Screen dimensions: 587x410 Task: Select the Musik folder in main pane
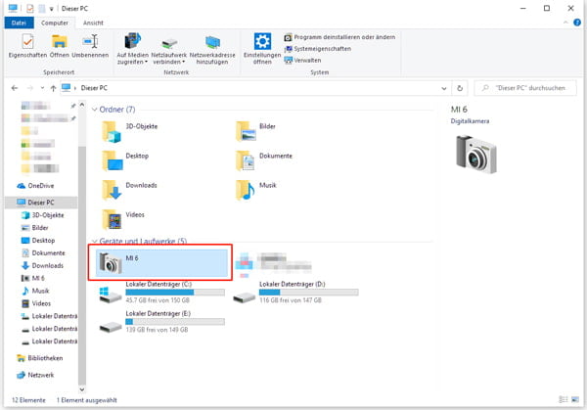tap(256, 190)
